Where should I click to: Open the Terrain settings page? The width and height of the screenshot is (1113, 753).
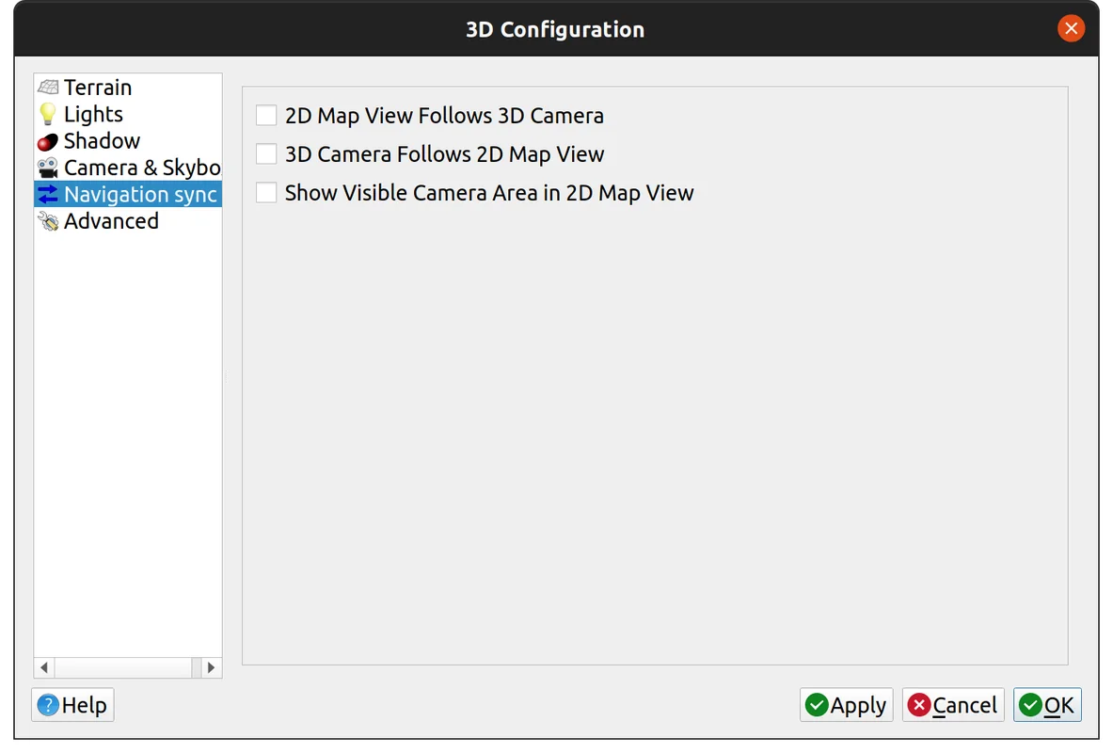tap(97, 88)
